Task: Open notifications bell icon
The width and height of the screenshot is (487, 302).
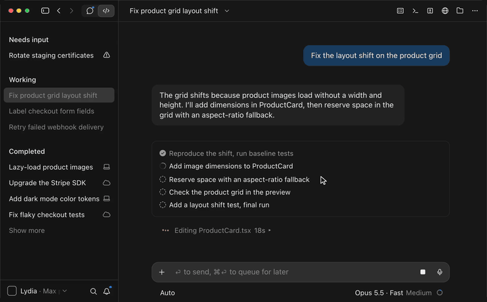Action: click(107, 291)
